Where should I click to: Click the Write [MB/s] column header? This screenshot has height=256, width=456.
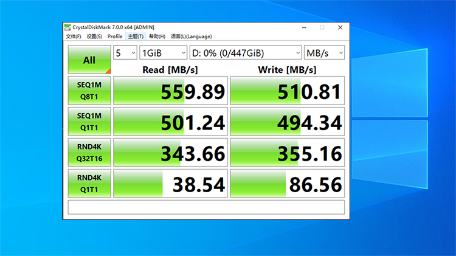coord(287,70)
